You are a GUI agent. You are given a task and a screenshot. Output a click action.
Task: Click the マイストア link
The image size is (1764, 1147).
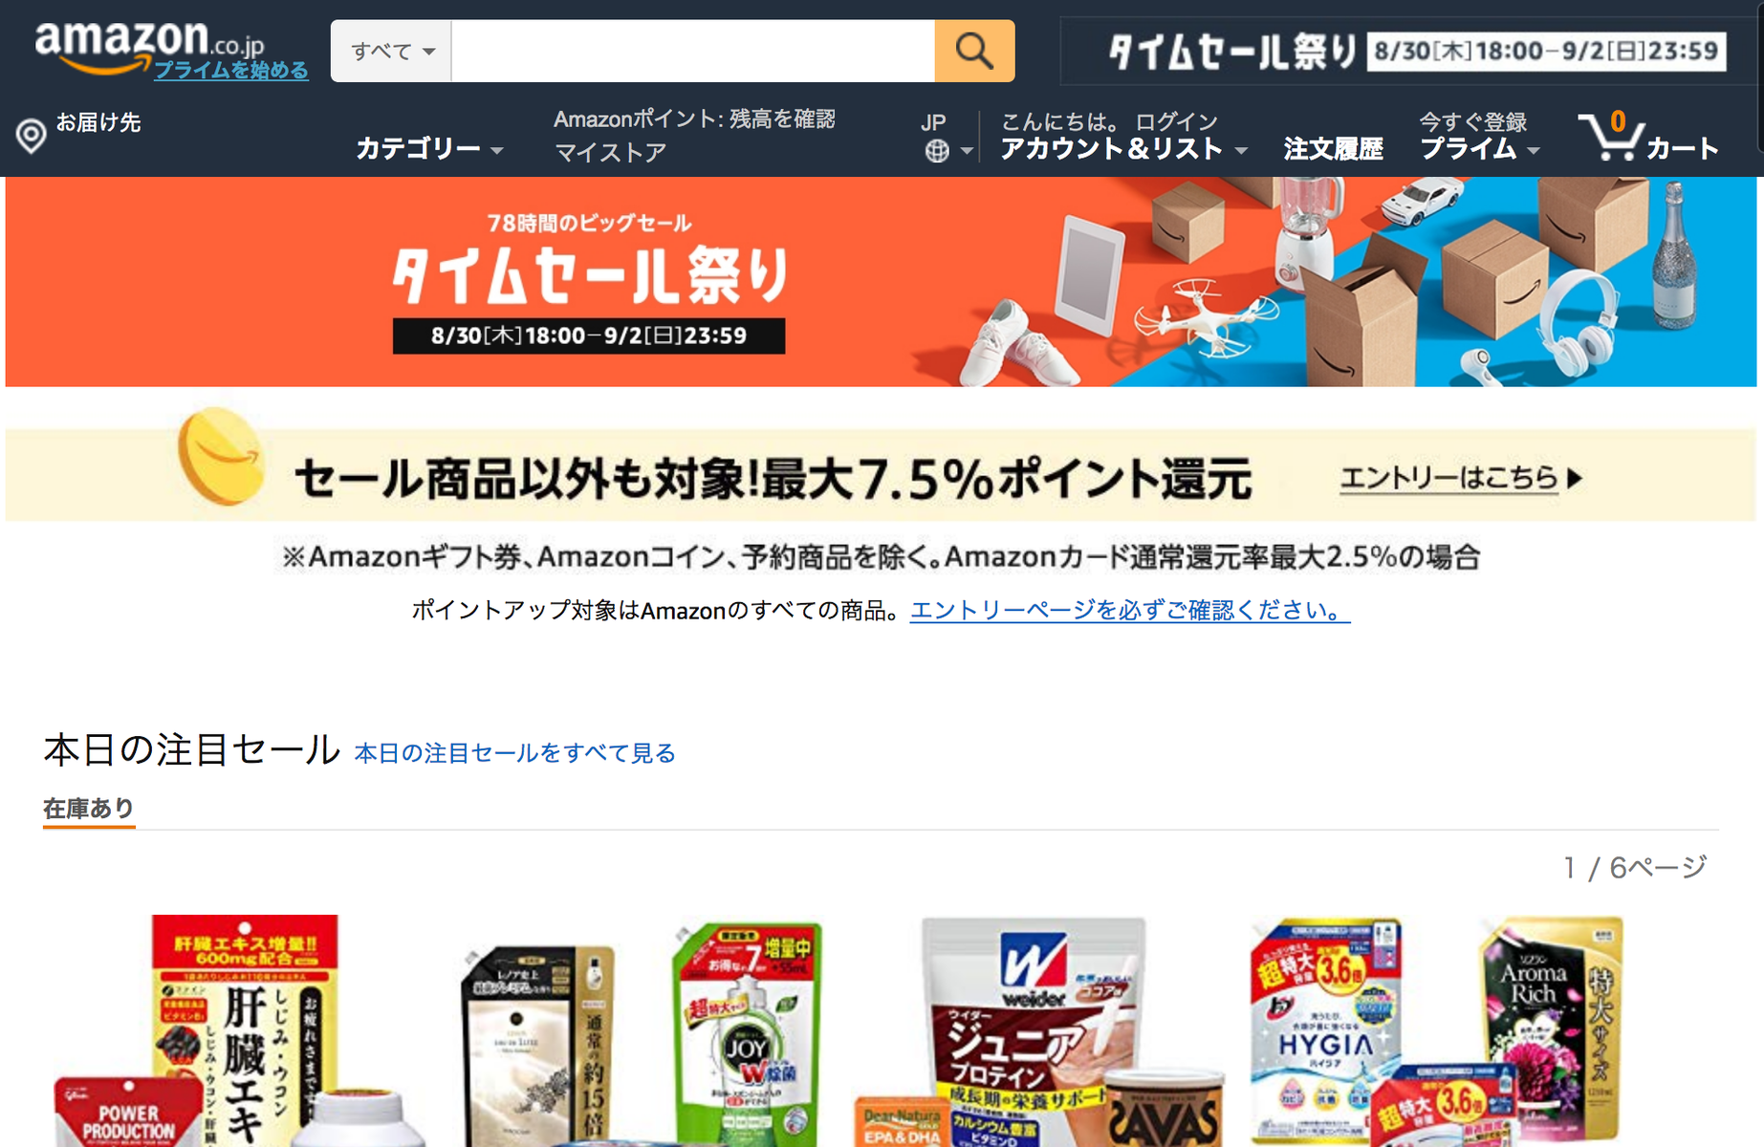tap(610, 152)
